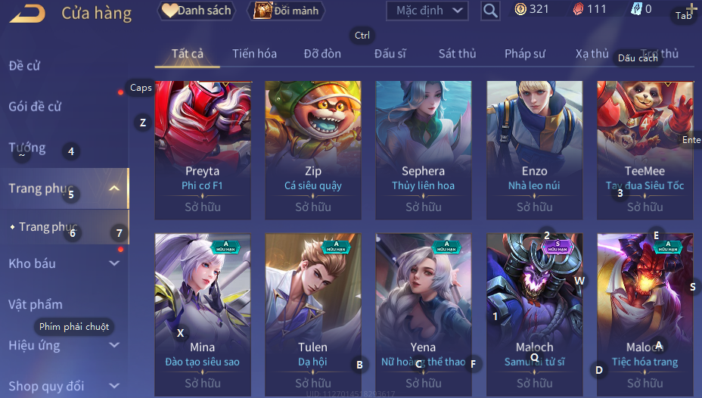Select the Sát thủ tab
This screenshot has height=398, width=702.
[457, 54]
